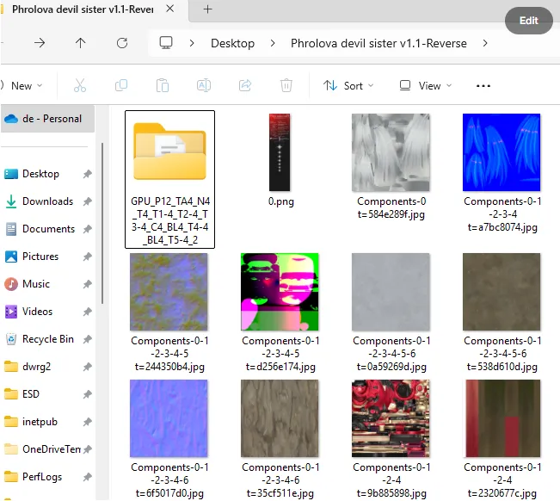Click the Edit button
The image size is (560, 501).
click(x=529, y=21)
